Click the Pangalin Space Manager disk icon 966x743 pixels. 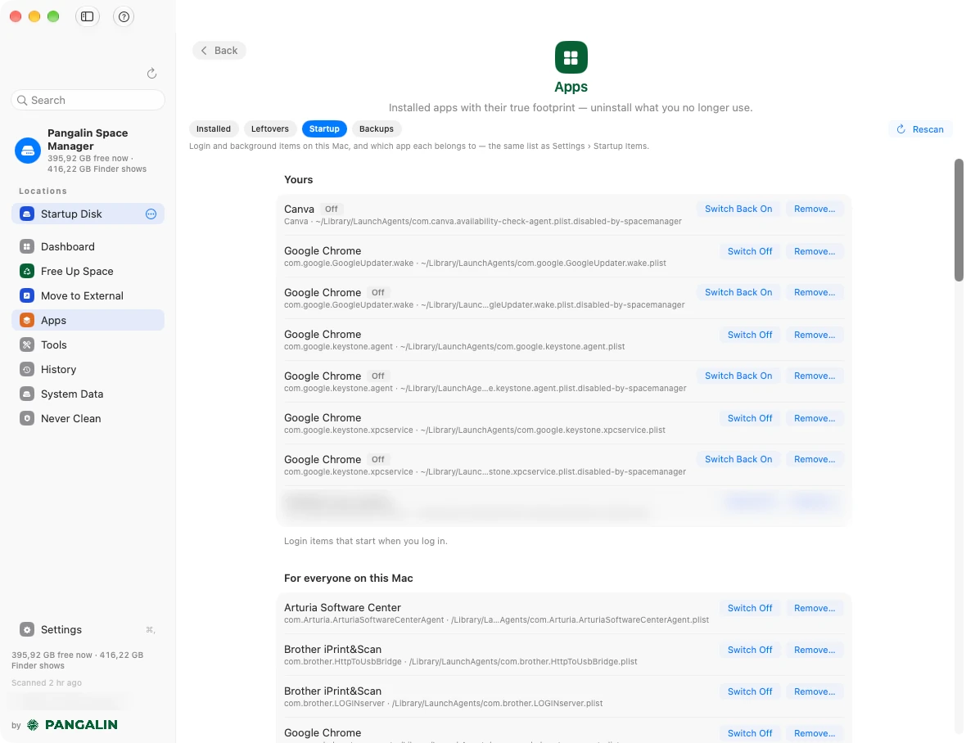click(28, 151)
